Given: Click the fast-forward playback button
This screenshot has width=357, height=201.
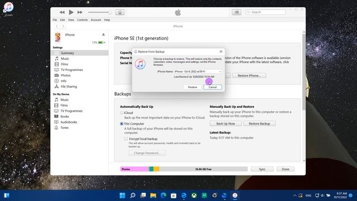Looking at the screenshot, I should [x=80, y=12].
